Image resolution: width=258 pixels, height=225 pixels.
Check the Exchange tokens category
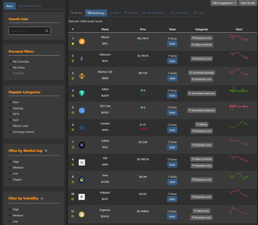[10, 132]
